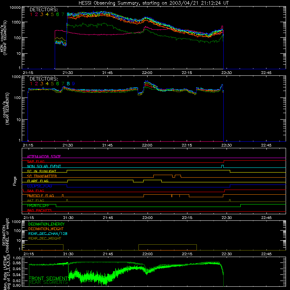Click the REAR_DEC_WEIGHT legend entry
290x290 pixels.
click(45, 239)
